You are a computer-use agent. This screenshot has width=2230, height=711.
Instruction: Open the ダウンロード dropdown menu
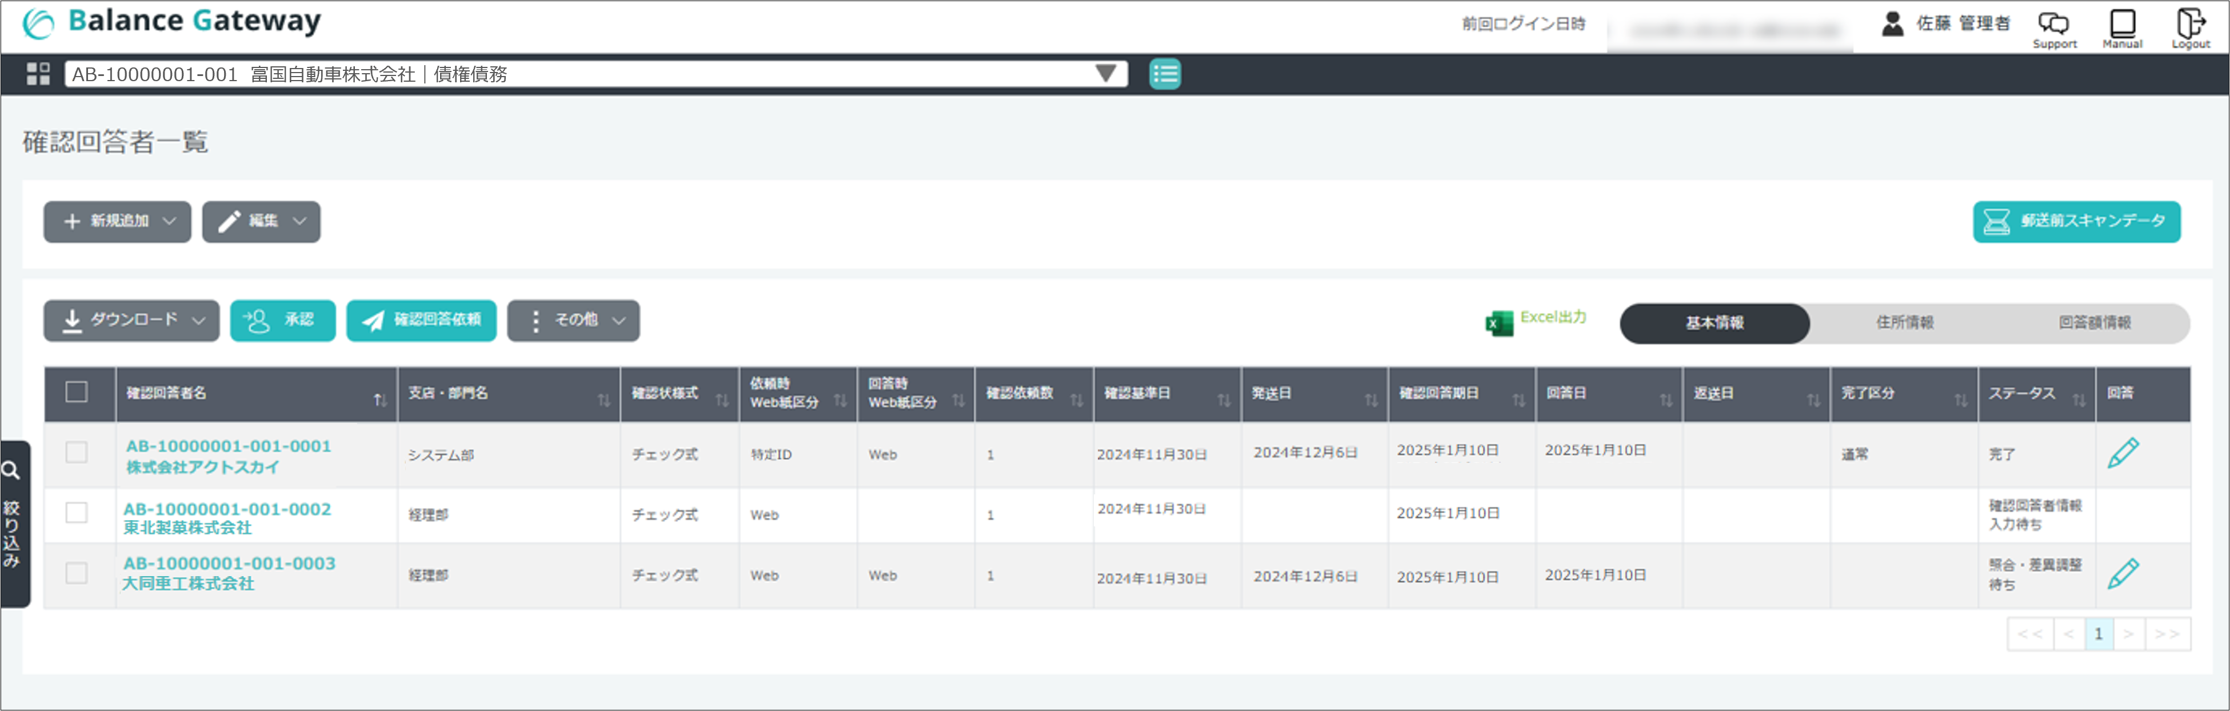click(x=131, y=321)
